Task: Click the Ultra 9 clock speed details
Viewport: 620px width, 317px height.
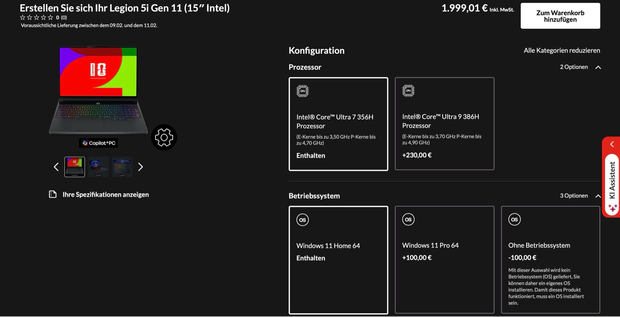Action: point(442,140)
